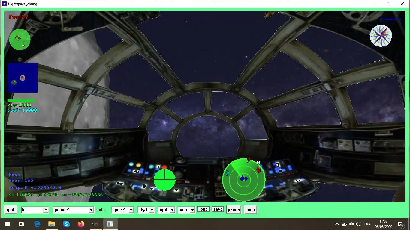Click the formation label top-right
410x230 pixels.
390,19
